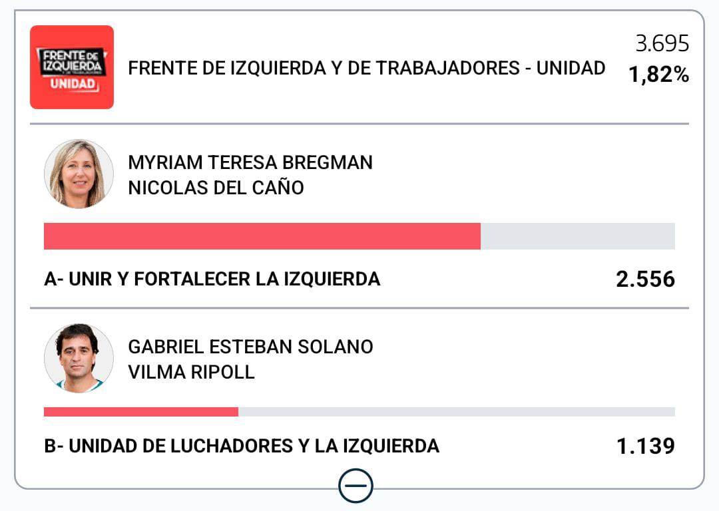
Task: Open list A- Unir y Fortalecer la Izquierda
Action: 212,279
